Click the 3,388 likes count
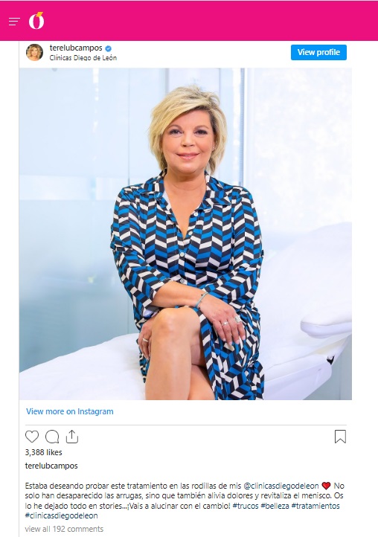 (x=43, y=452)
